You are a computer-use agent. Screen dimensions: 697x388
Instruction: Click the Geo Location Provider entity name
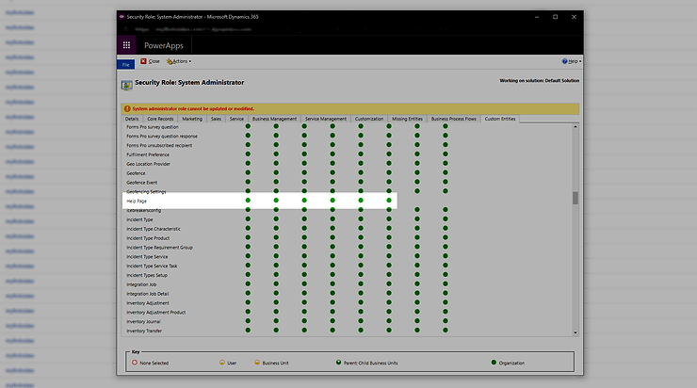coord(149,164)
